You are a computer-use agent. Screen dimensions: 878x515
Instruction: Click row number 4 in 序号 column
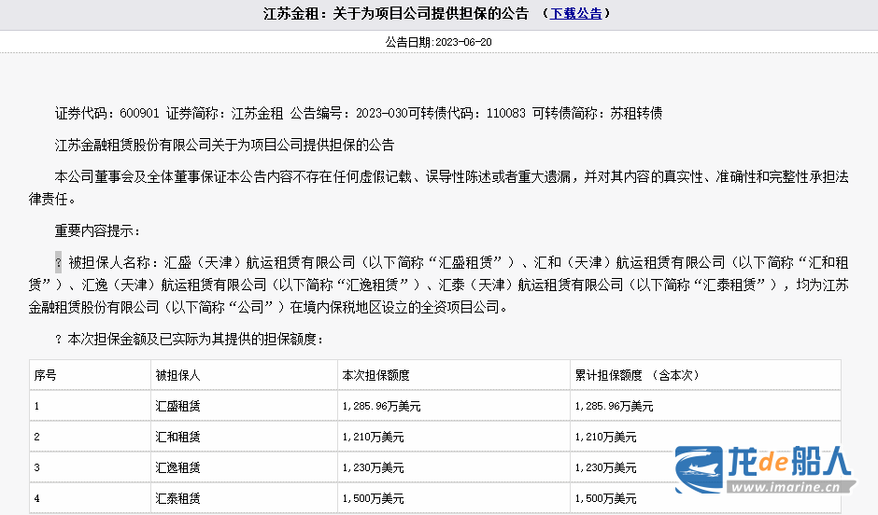[x=37, y=498]
